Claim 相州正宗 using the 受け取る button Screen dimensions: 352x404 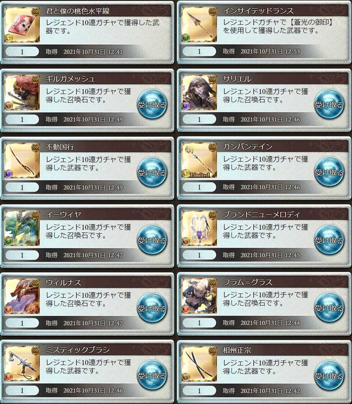329,376
